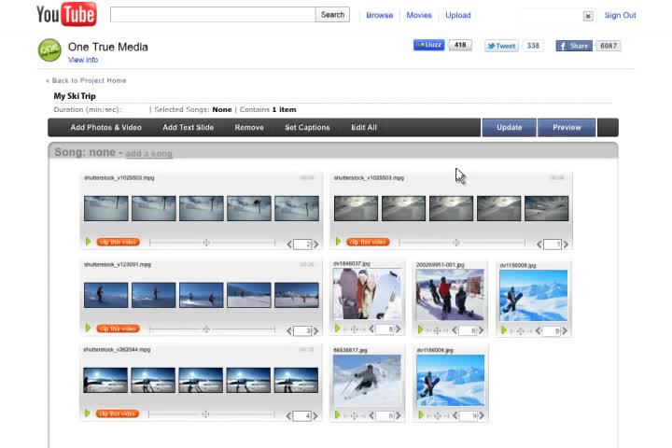Click View info under One True Media
Viewport: 672px width, 448px height.
coord(83,60)
